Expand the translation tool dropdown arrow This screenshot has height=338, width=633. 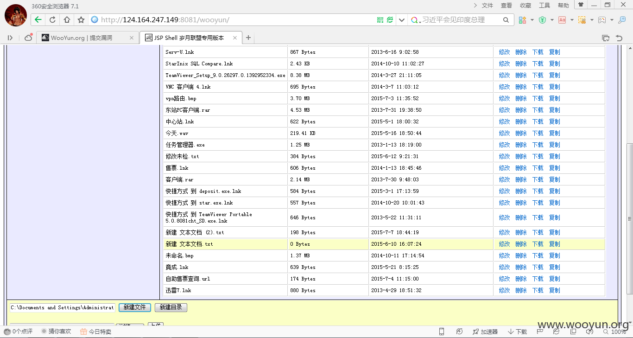572,20
